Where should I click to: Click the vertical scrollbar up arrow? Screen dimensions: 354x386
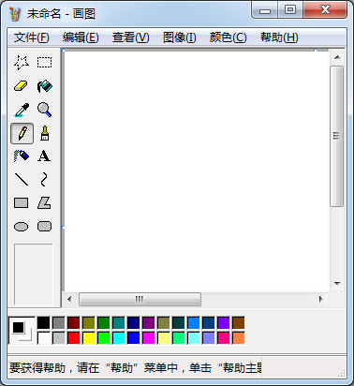[x=337, y=57]
